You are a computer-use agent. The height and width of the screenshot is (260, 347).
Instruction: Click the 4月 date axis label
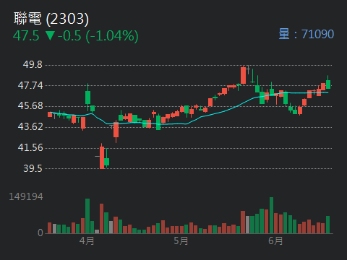87,240
